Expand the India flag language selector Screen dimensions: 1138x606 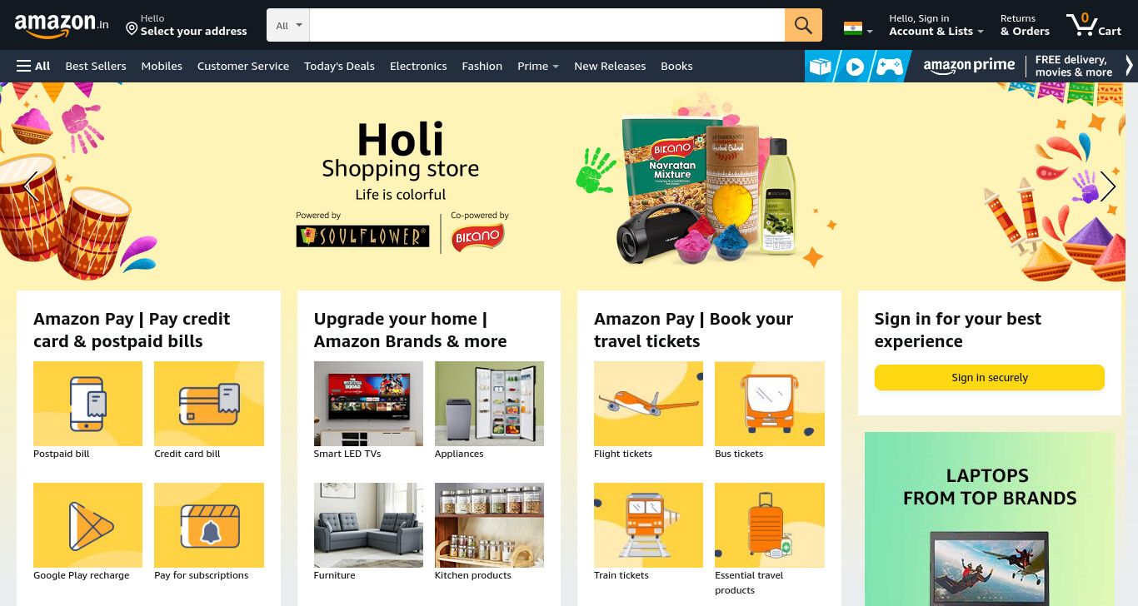pyautogui.click(x=858, y=29)
